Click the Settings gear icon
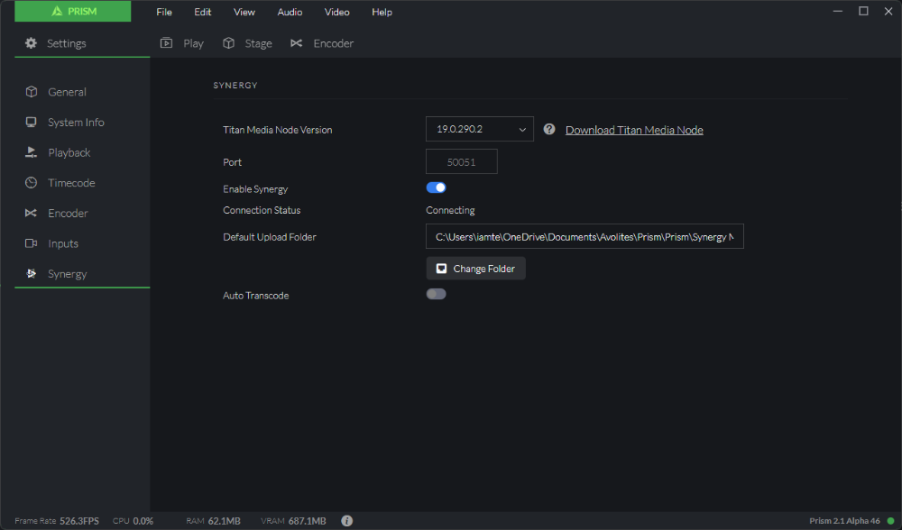This screenshot has height=530, width=902. tap(31, 43)
